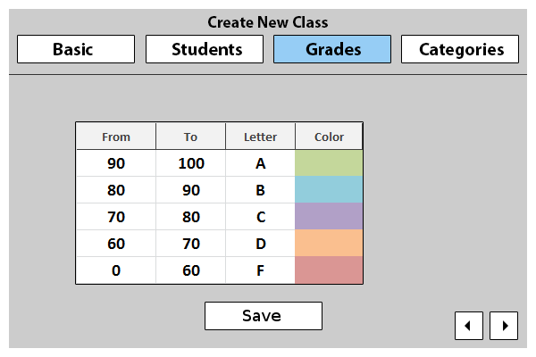Click the To value 100 cell
This screenshot has height=357, width=536.
[x=191, y=163]
